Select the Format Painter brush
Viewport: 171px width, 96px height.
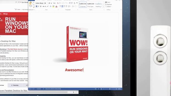(x=34, y=7)
